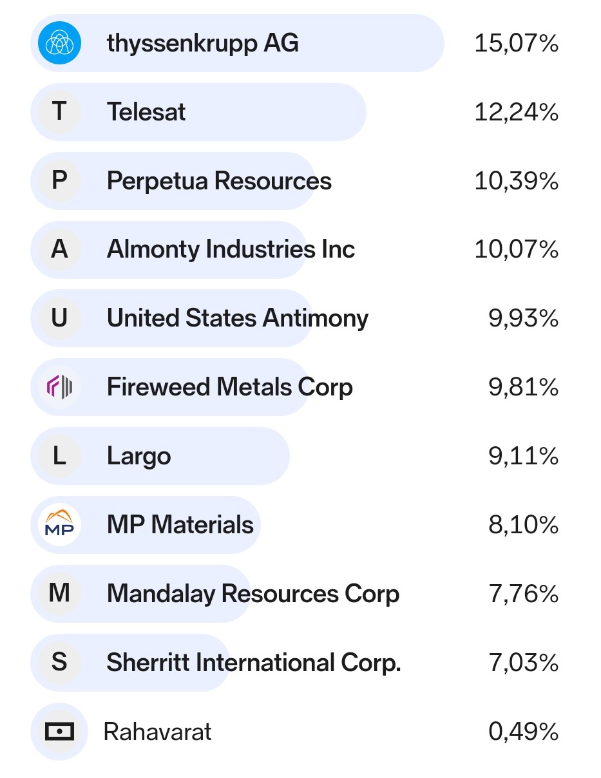Open Mandalay Resources Corp details
This screenshot has height=778, width=601.
253,593
